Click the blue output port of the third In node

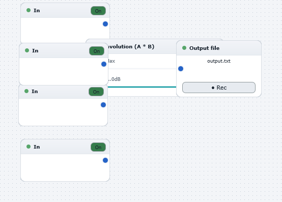coord(103,105)
